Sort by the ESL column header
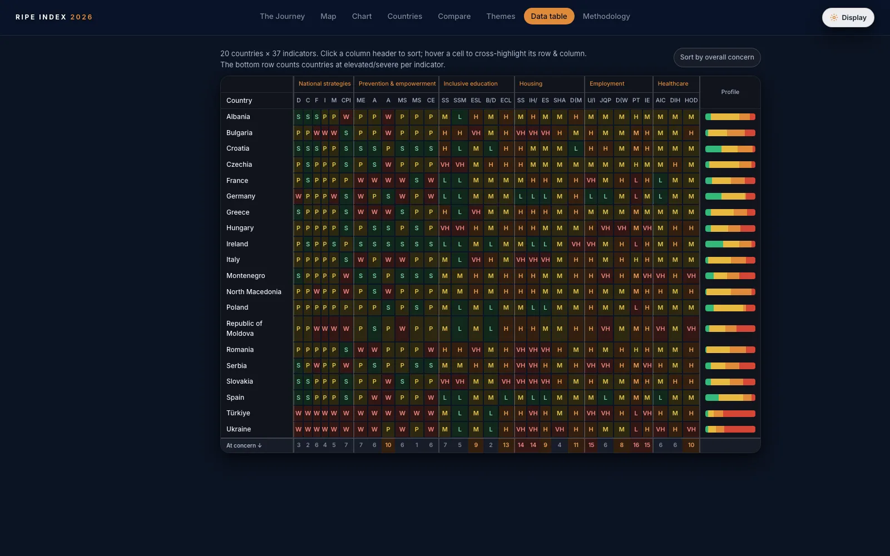This screenshot has width=890, height=556. 476,101
